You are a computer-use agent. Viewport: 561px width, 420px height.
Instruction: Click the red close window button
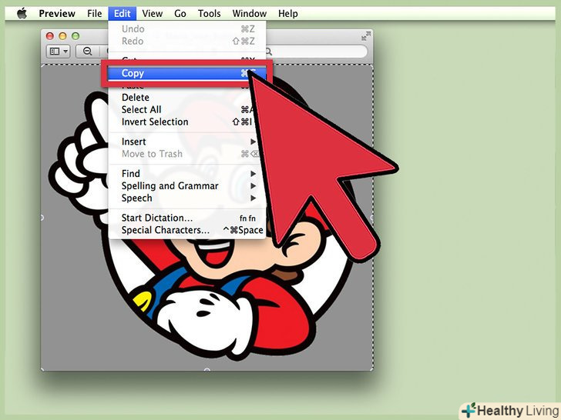click(50, 35)
